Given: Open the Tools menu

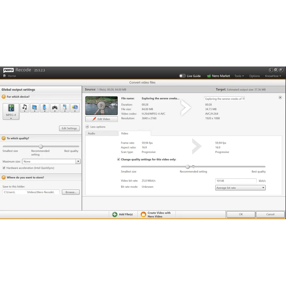Looking at the screenshot, I should 239,76.
